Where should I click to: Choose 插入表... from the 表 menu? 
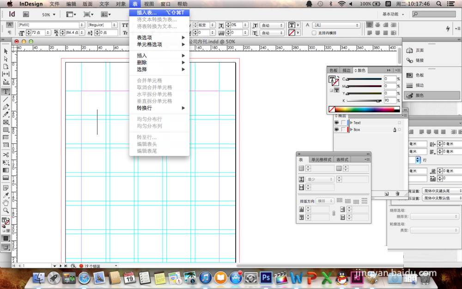(159, 12)
